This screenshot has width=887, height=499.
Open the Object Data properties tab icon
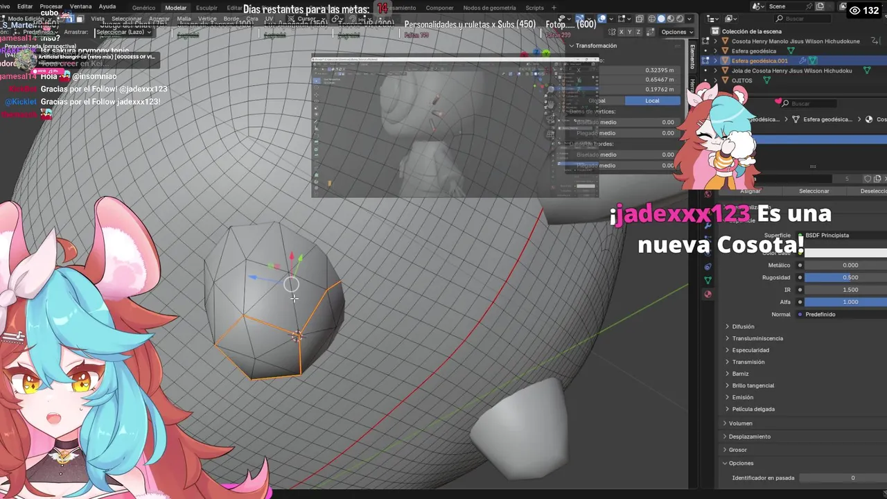pos(708,280)
